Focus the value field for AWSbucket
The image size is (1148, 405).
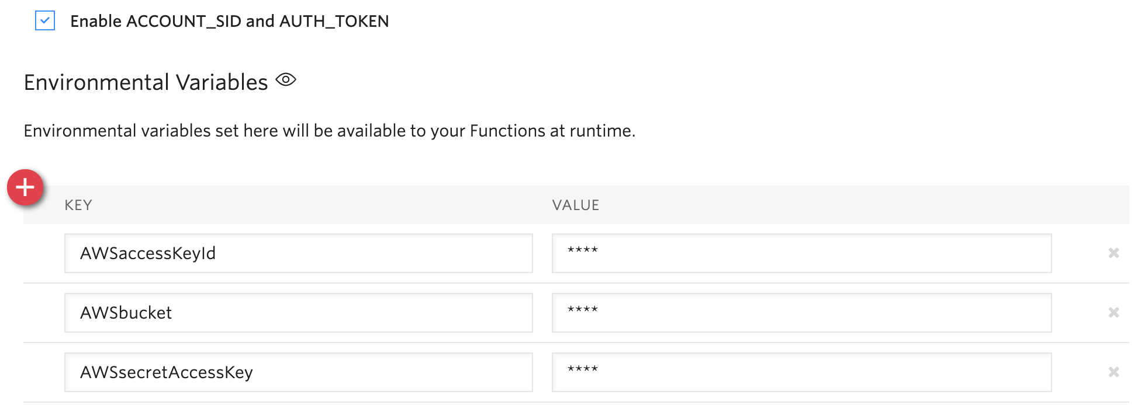(801, 313)
